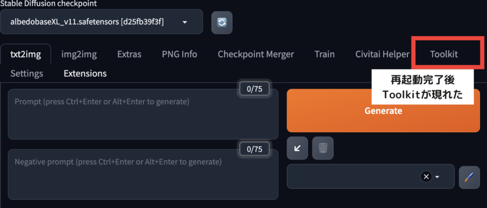Click the arrow icon to read generation parameters
Screen dimensions: 487x208
297,148
